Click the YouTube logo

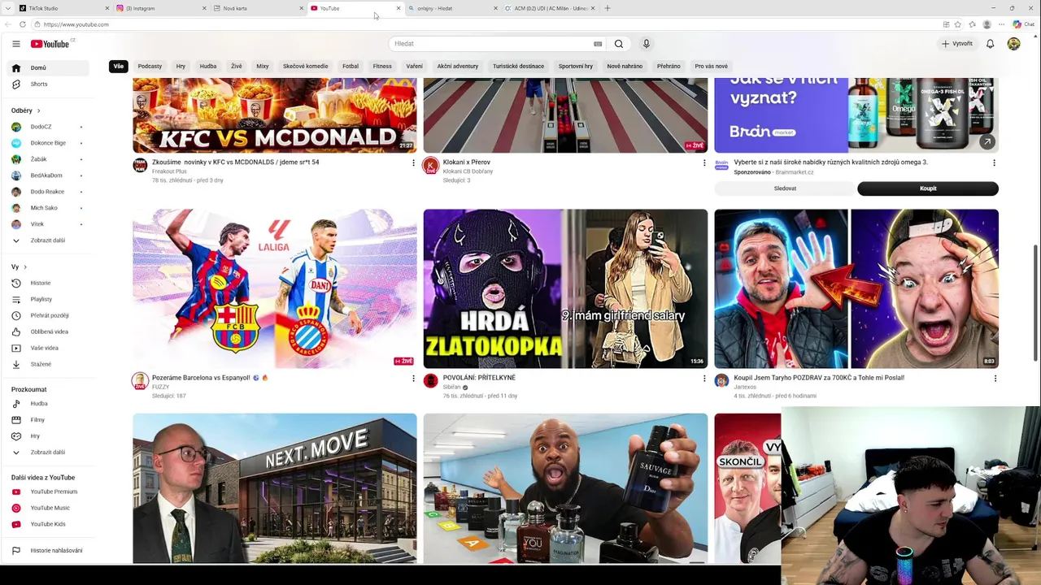[50, 44]
